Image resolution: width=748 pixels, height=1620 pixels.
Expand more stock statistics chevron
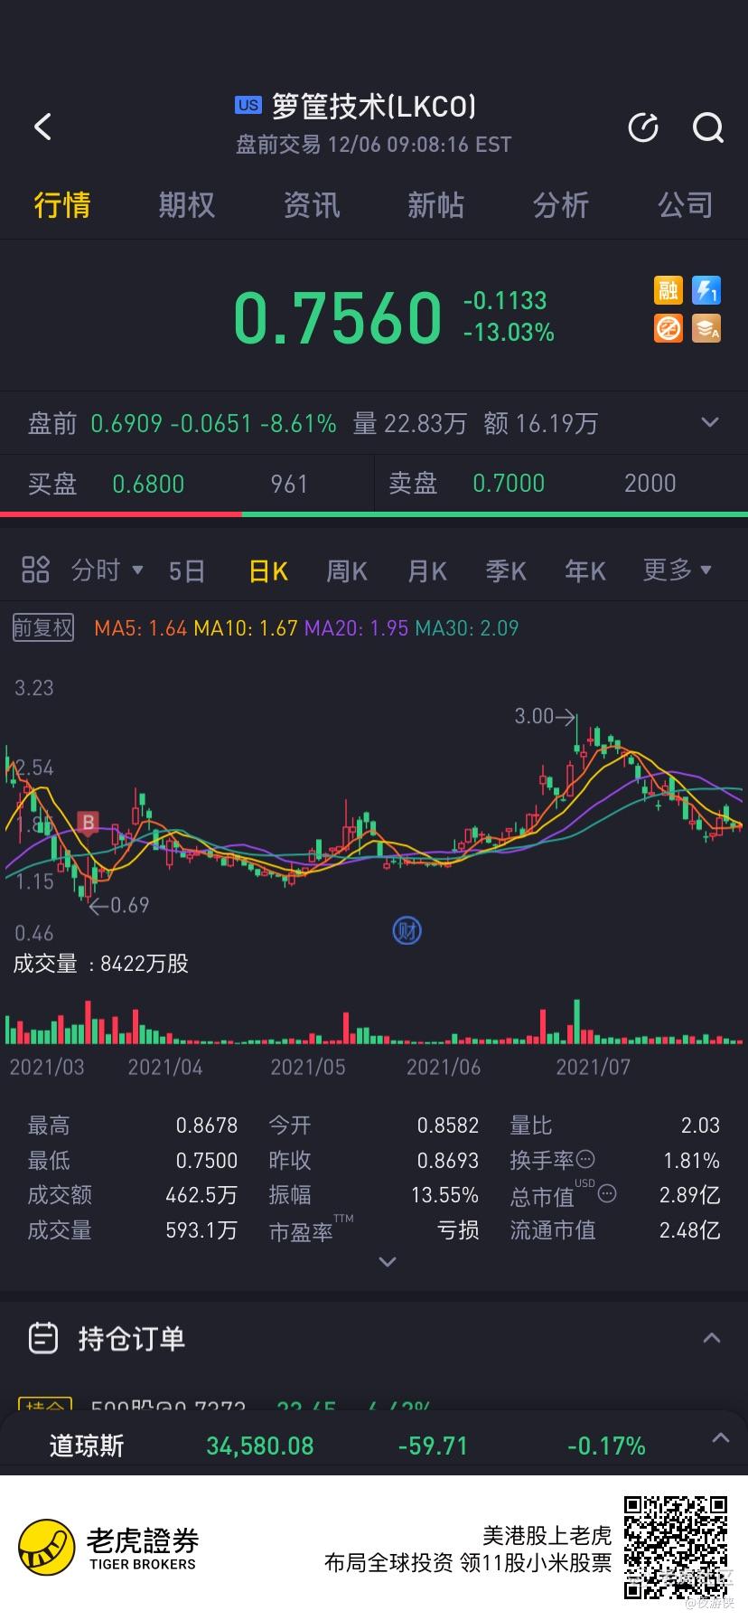pos(388,1261)
